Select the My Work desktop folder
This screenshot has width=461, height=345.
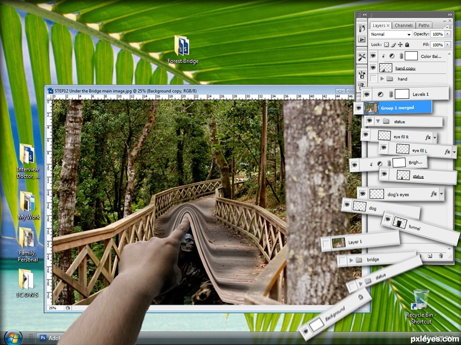pyautogui.click(x=28, y=205)
